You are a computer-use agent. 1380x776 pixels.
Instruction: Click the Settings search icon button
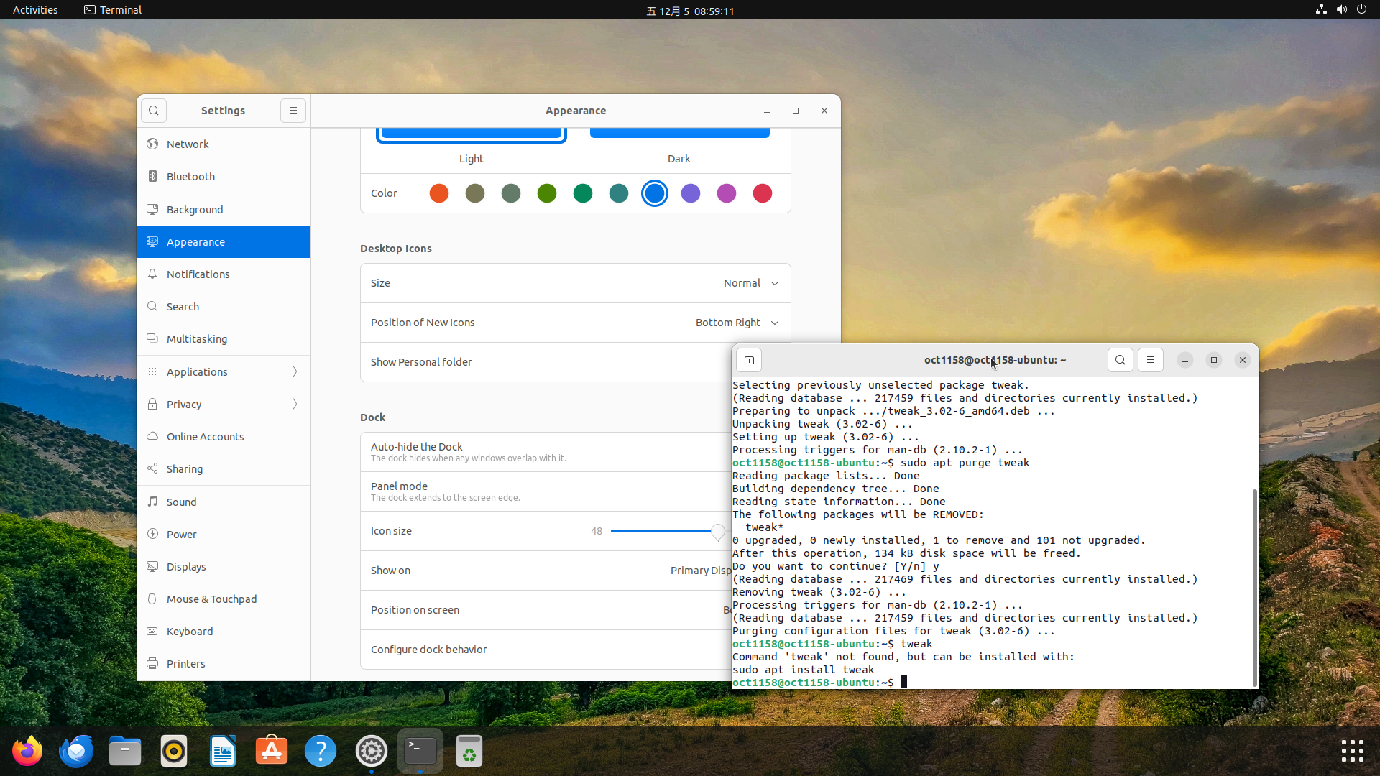pyautogui.click(x=153, y=111)
